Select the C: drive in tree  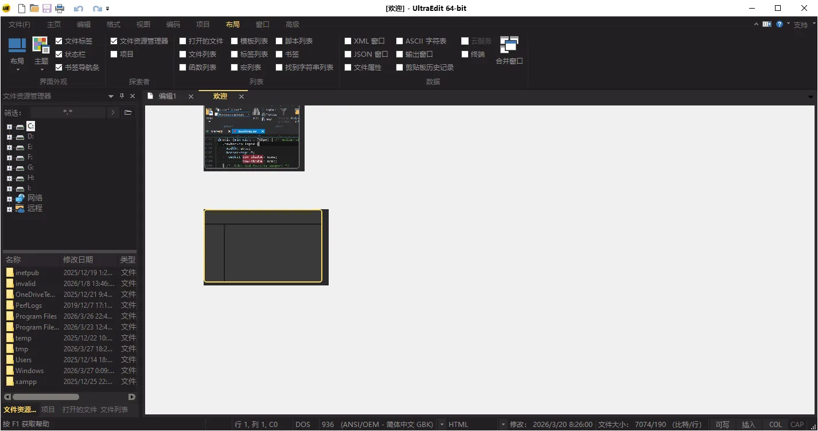click(x=31, y=126)
